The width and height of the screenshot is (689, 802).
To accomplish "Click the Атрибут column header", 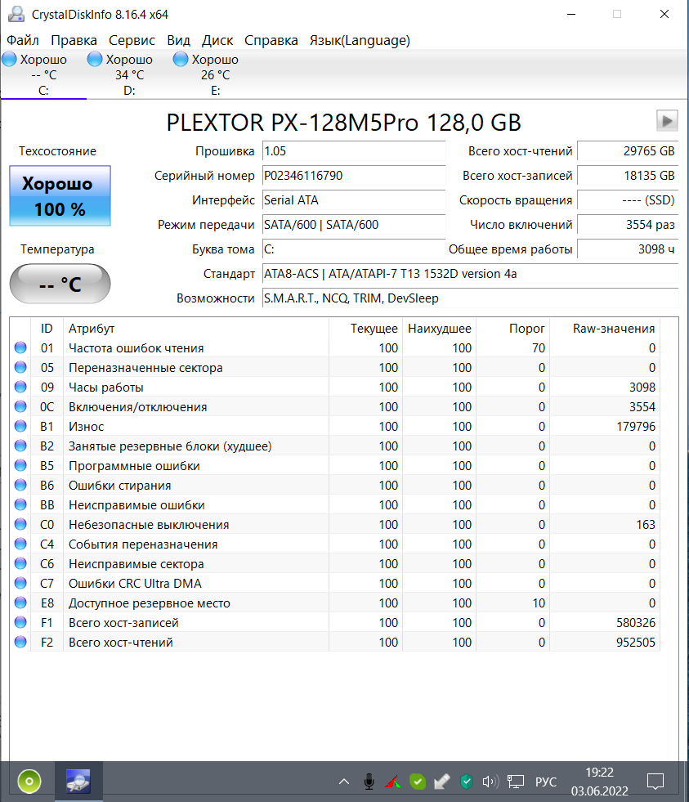I will [195, 329].
